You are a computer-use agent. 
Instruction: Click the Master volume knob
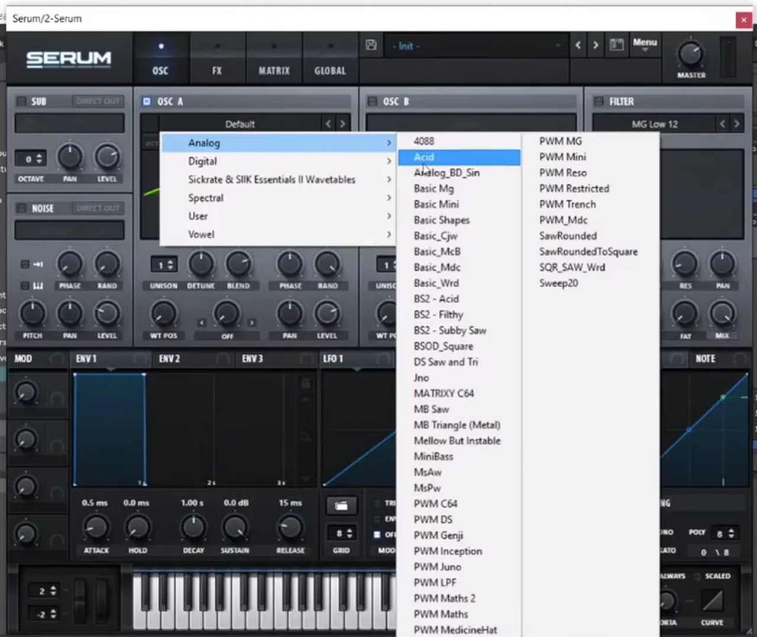(x=690, y=54)
